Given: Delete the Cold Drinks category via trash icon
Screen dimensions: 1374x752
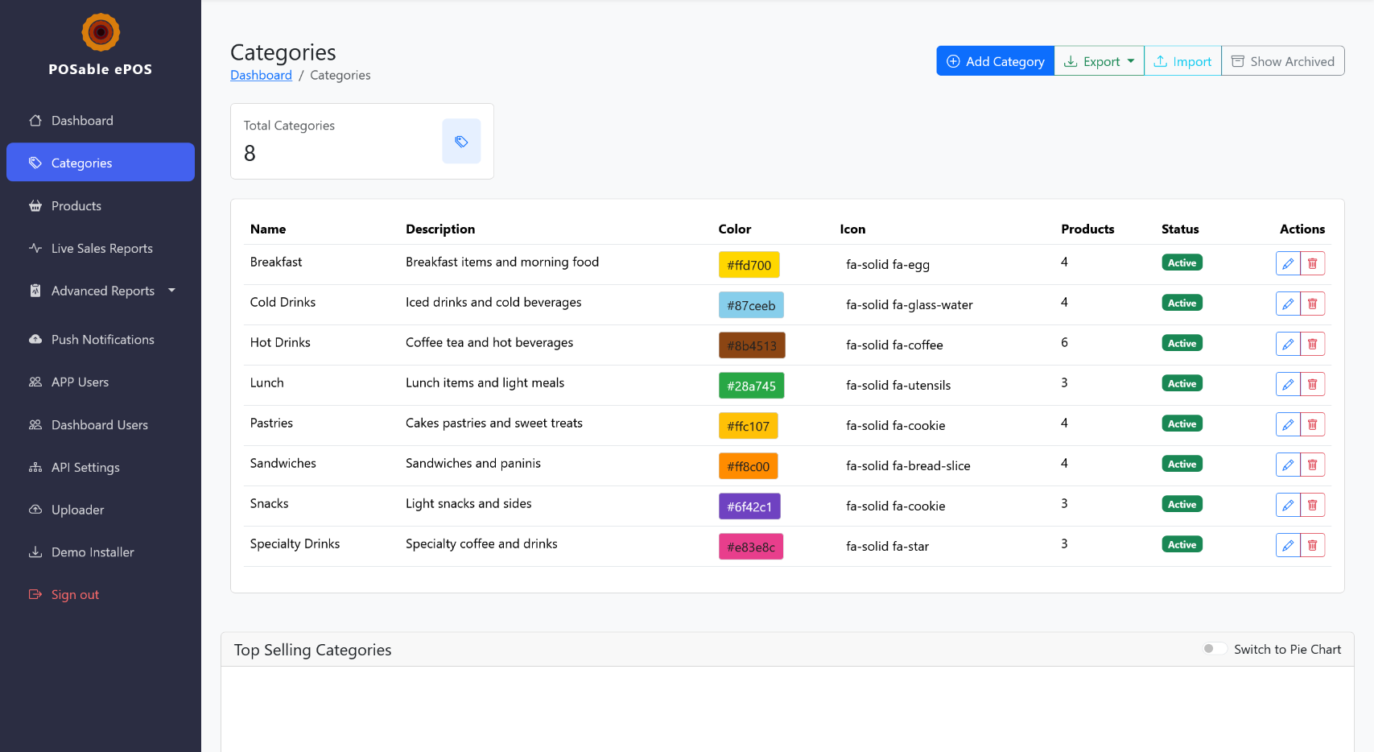Looking at the screenshot, I should 1312,304.
